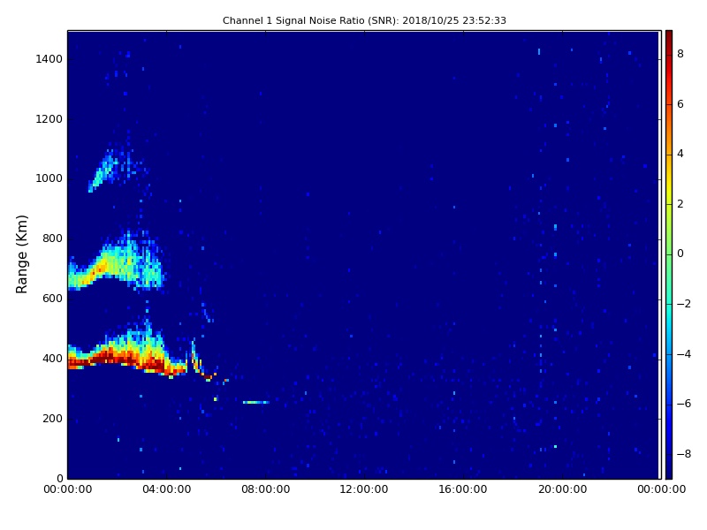Click the 16:00:00 time axis label
This screenshot has width=707, height=530.
pyautogui.click(x=463, y=489)
